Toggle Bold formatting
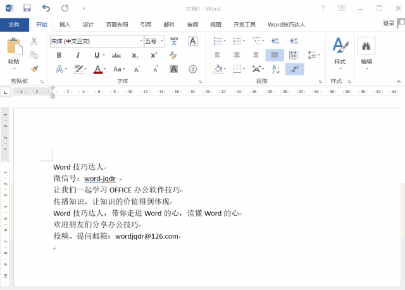The width and height of the screenshot is (405, 290). coord(59,55)
